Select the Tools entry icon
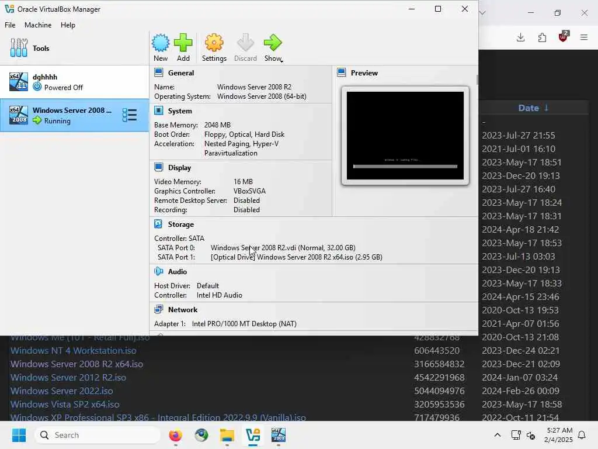 tap(19, 48)
